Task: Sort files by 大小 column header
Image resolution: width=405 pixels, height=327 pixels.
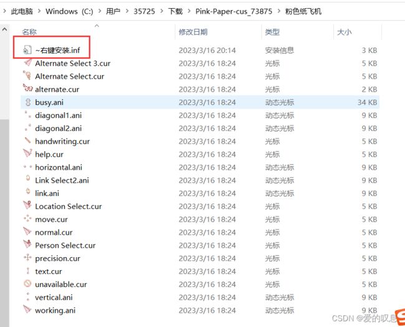Action: pyautogui.click(x=345, y=32)
